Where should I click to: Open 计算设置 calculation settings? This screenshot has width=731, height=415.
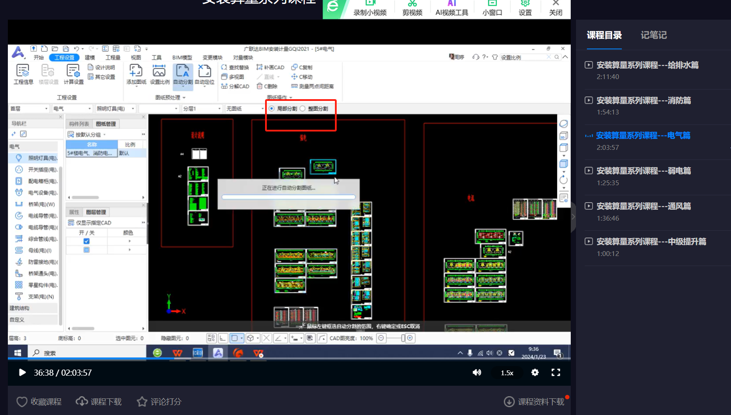click(x=73, y=74)
